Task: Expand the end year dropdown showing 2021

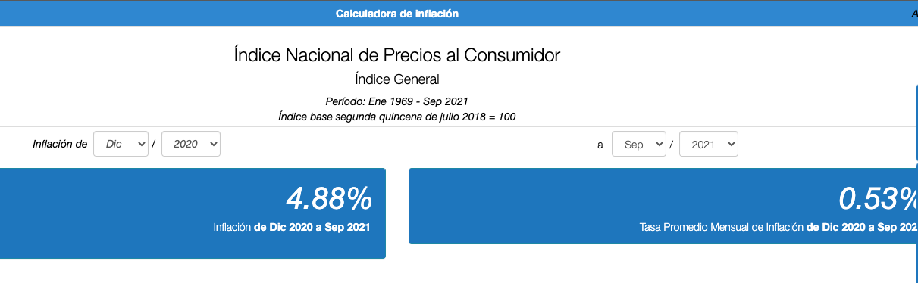Action: tap(709, 144)
